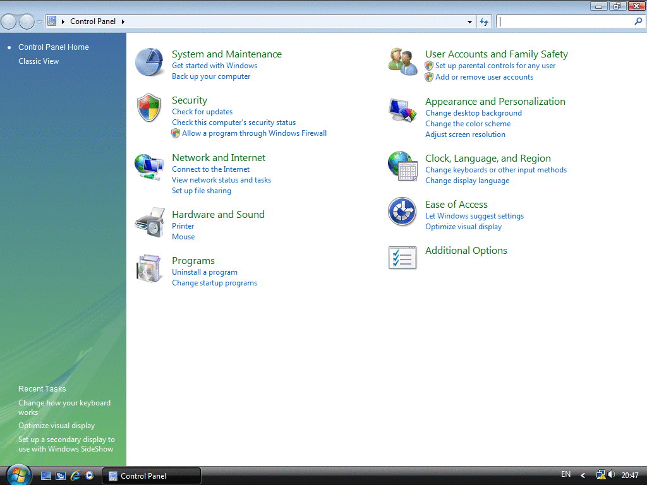The width and height of the screenshot is (647, 485).
Task: Open the Ease of Access icon
Action: click(x=402, y=212)
